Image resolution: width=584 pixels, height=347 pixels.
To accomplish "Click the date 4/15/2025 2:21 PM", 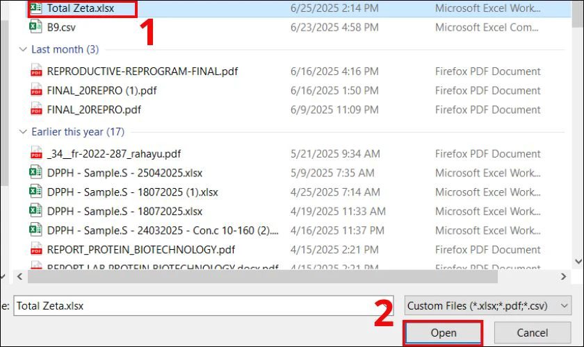I will pyautogui.click(x=334, y=250).
